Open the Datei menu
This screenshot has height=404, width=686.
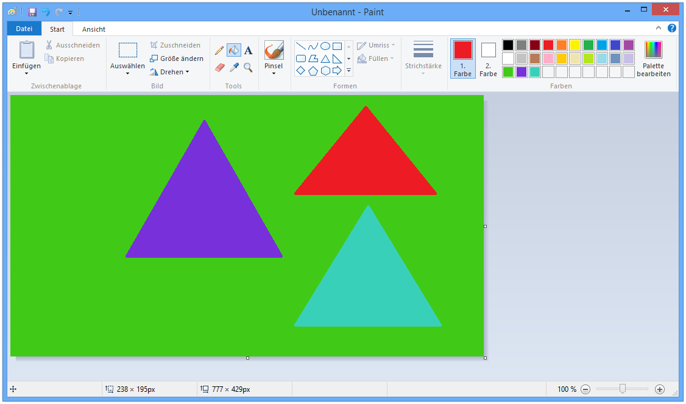pos(24,28)
